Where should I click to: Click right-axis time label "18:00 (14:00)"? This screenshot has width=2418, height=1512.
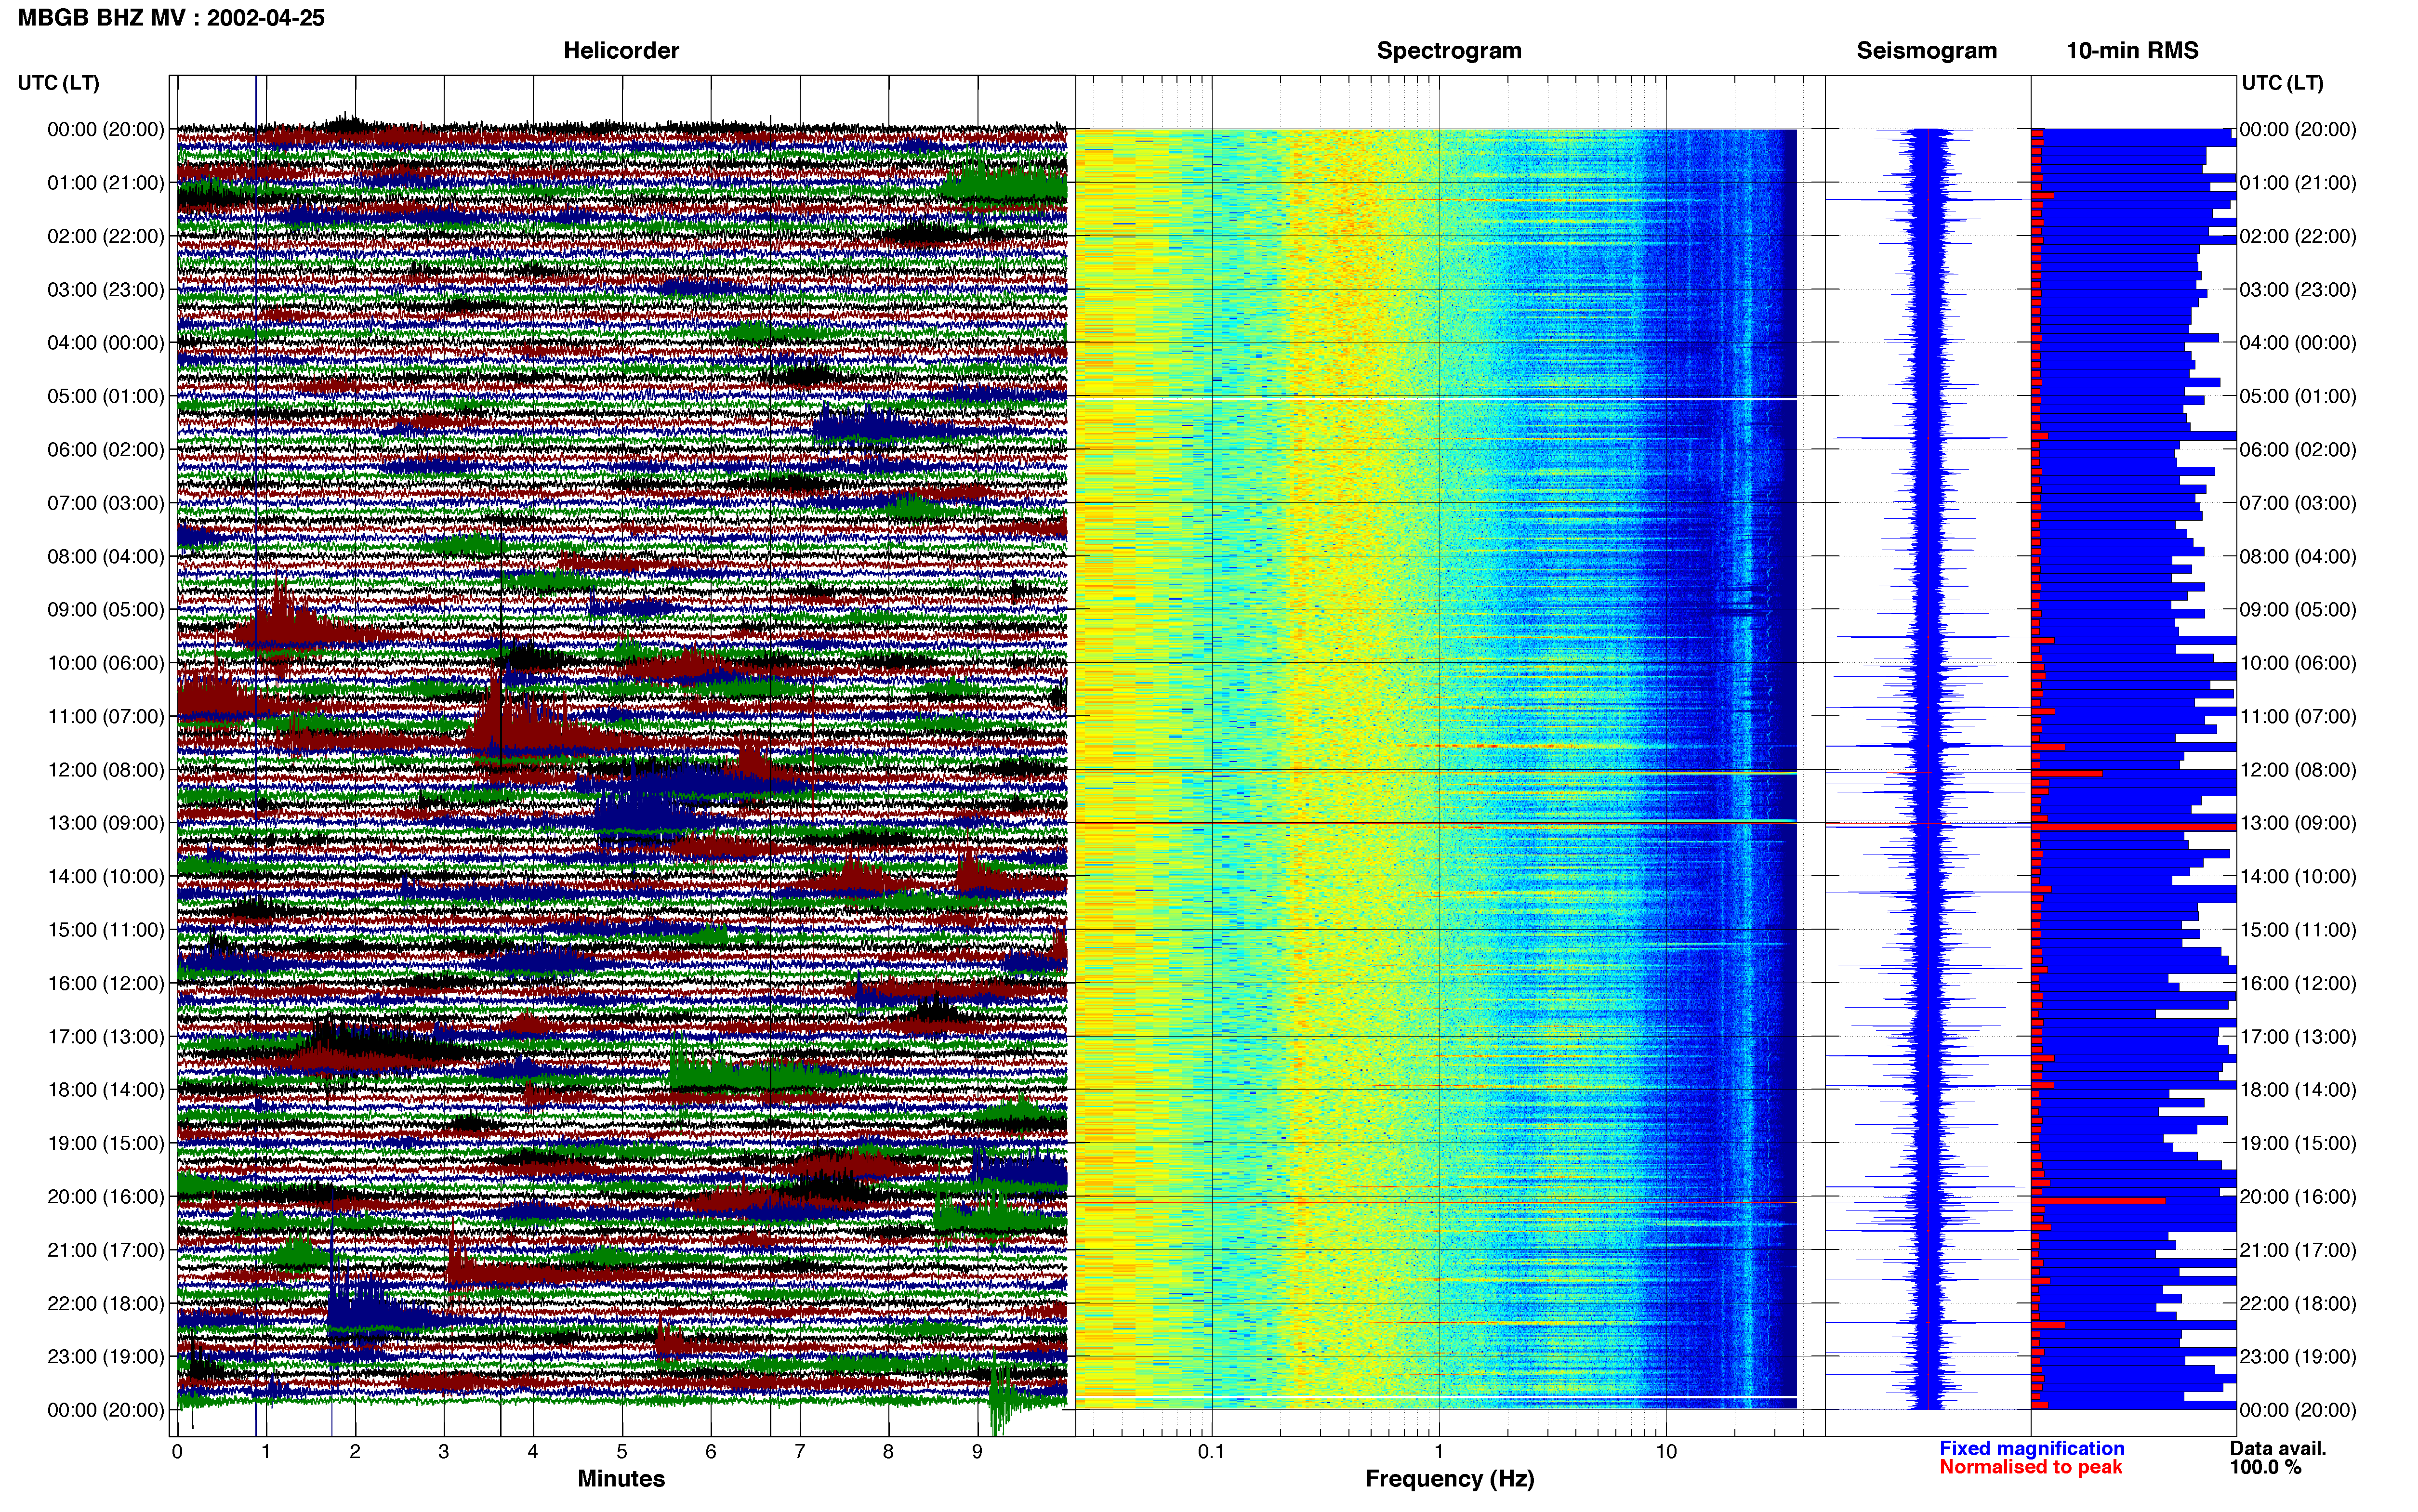tap(2298, 1090)
